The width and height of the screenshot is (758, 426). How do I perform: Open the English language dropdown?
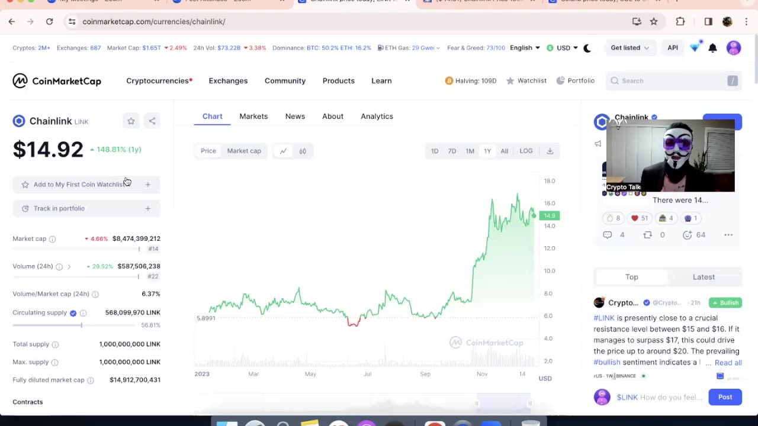pos(525,48)
